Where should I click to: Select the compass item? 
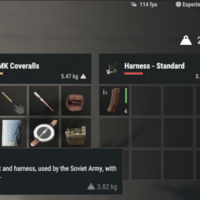[x=44, y=133]
